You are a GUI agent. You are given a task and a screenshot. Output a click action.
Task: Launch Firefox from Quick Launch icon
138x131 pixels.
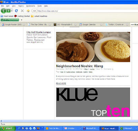click(38, 129)
